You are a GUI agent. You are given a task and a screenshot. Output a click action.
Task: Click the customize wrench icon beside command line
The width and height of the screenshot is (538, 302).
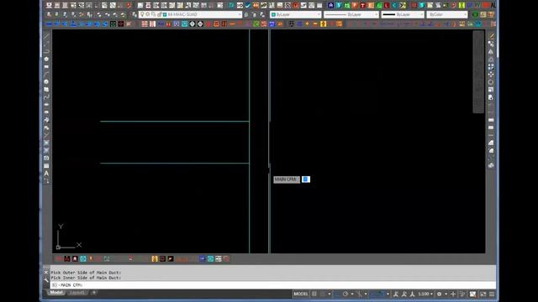pos(46,280)
